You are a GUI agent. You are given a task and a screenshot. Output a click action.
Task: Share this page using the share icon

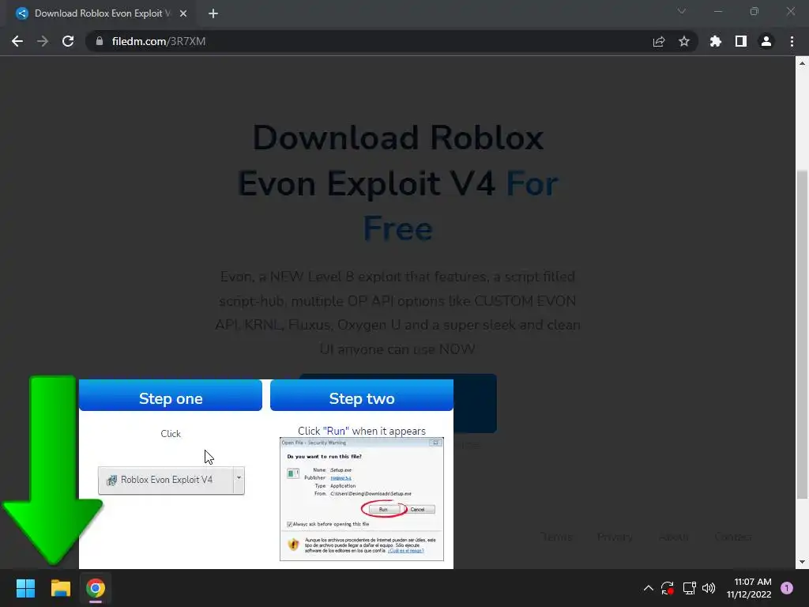(x=659, y=41)
